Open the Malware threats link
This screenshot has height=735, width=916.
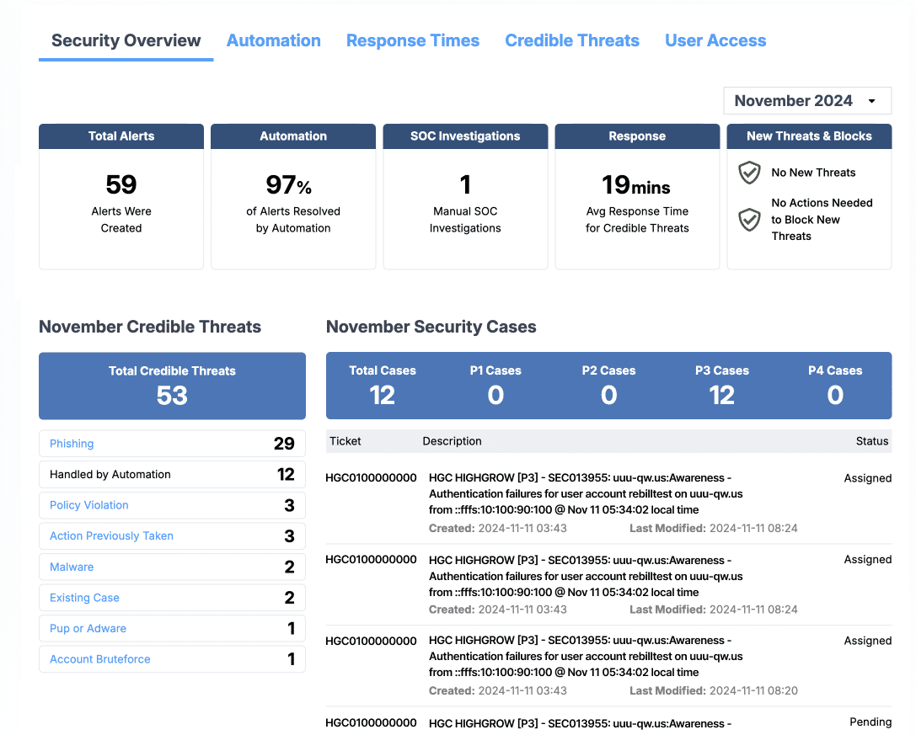click(72, 567)
